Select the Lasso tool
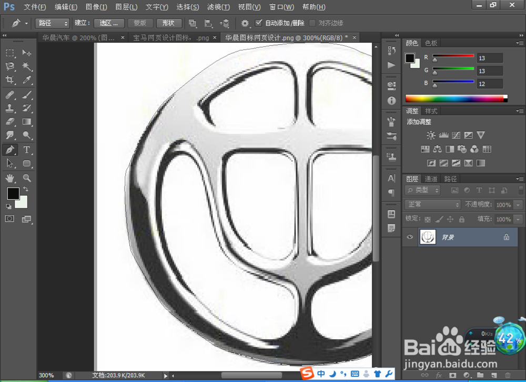The height and width of the screenshot is (382, 526). coord(9,66)
